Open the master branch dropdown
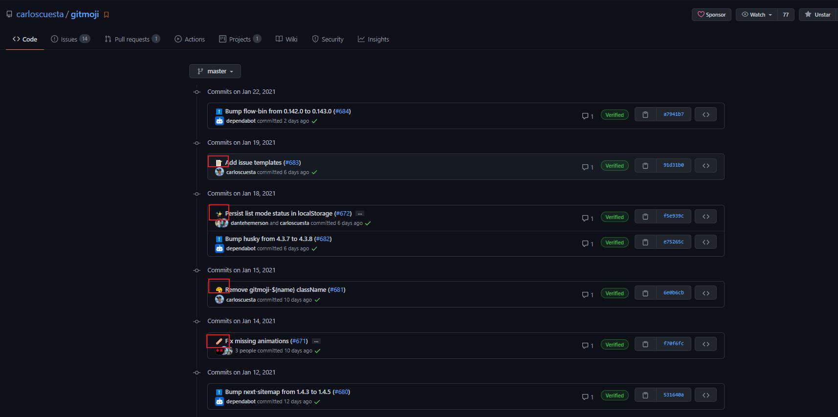838x417 pixels. pyautogui.click(x=215, y=71)
